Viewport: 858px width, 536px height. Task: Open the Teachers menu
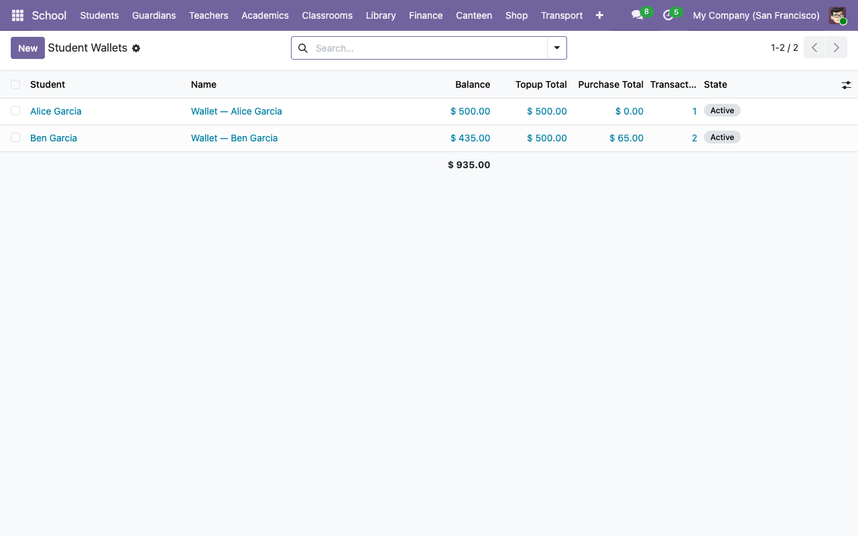coord(208,15)
